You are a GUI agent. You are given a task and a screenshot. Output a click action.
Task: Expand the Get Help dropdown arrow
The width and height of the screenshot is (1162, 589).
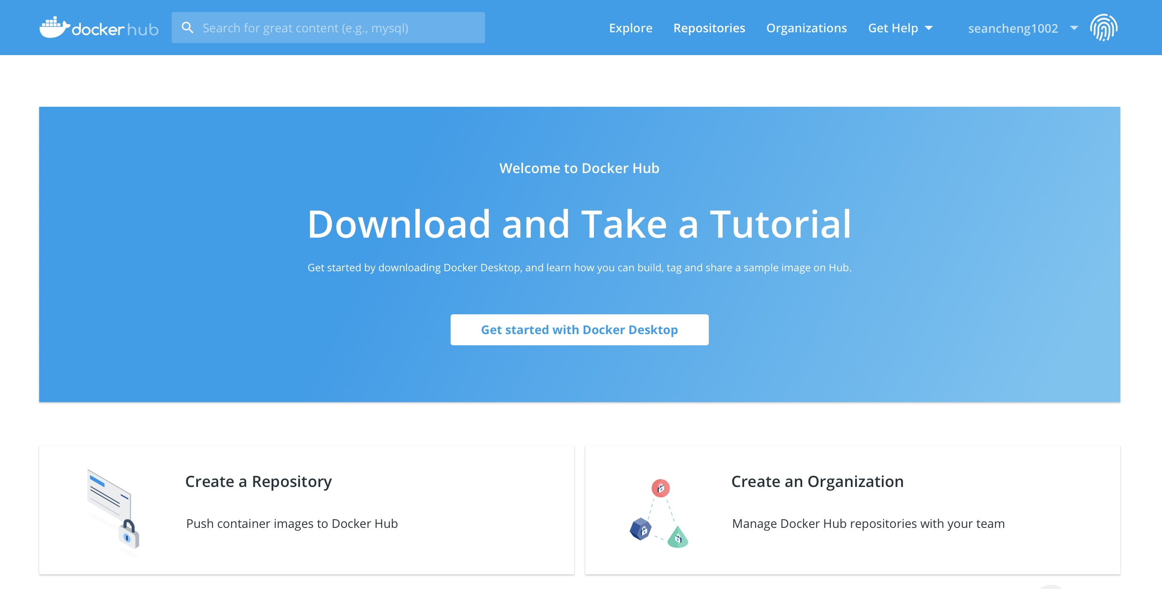929,28
